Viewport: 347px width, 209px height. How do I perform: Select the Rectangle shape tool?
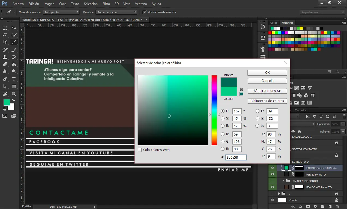[14, 86]
